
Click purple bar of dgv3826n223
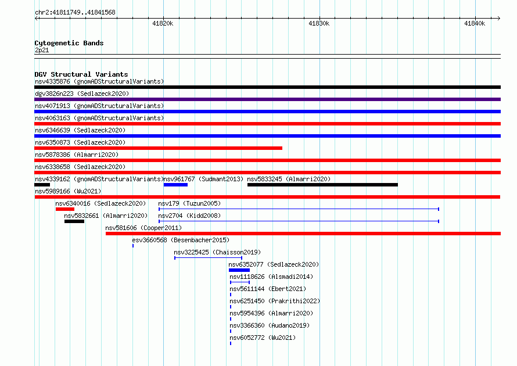point(267,99)
